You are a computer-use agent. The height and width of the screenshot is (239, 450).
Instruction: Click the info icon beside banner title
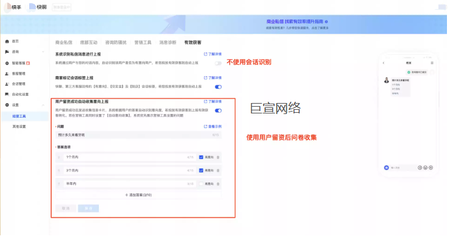point(326,22)
